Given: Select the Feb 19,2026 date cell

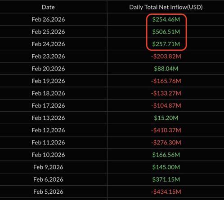Looking at the screenshot, I should pos(48,81).
